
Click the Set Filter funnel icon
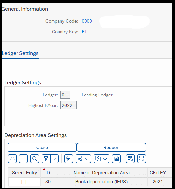46,159
